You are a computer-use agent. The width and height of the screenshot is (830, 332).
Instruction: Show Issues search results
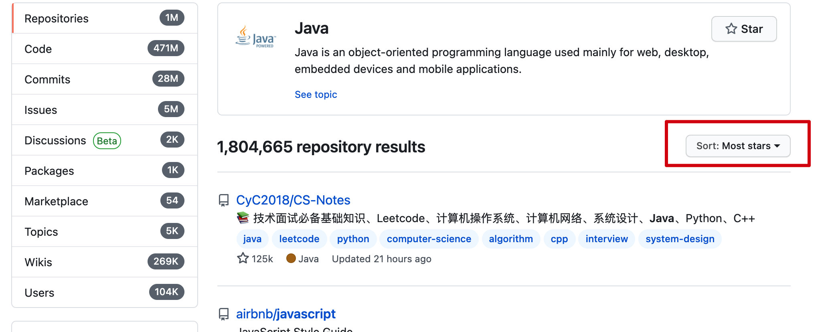coord(40,110)
